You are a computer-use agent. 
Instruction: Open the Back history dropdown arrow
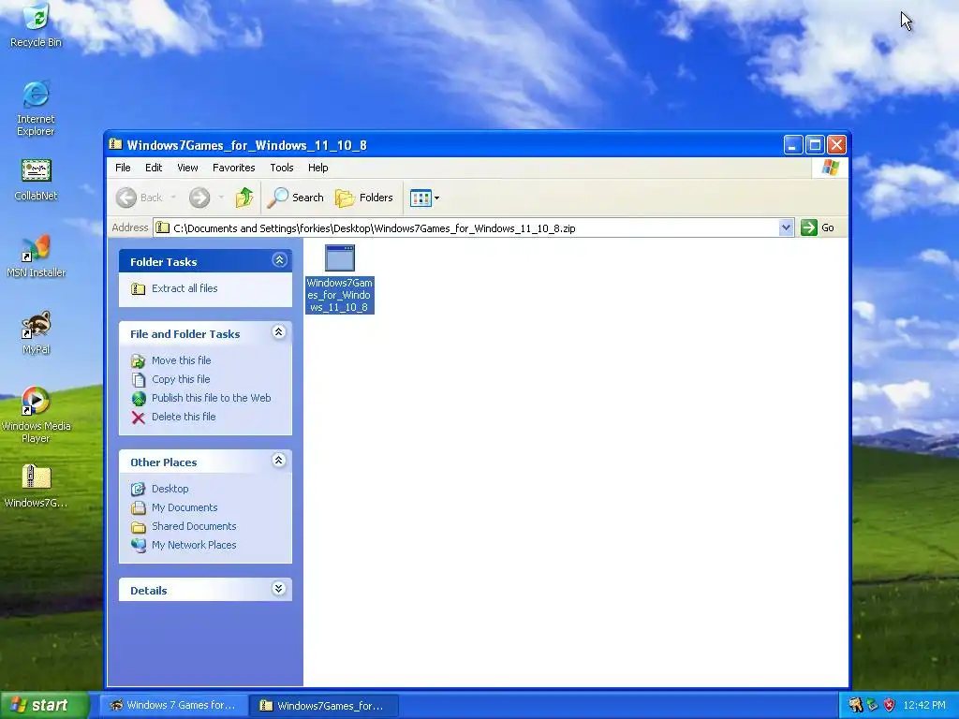coord(173,198)
